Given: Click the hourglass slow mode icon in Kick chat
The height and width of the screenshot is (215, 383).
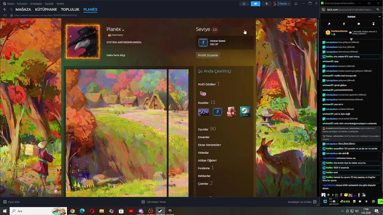Looking at the screenshot, I should click(x=373, y=24).
